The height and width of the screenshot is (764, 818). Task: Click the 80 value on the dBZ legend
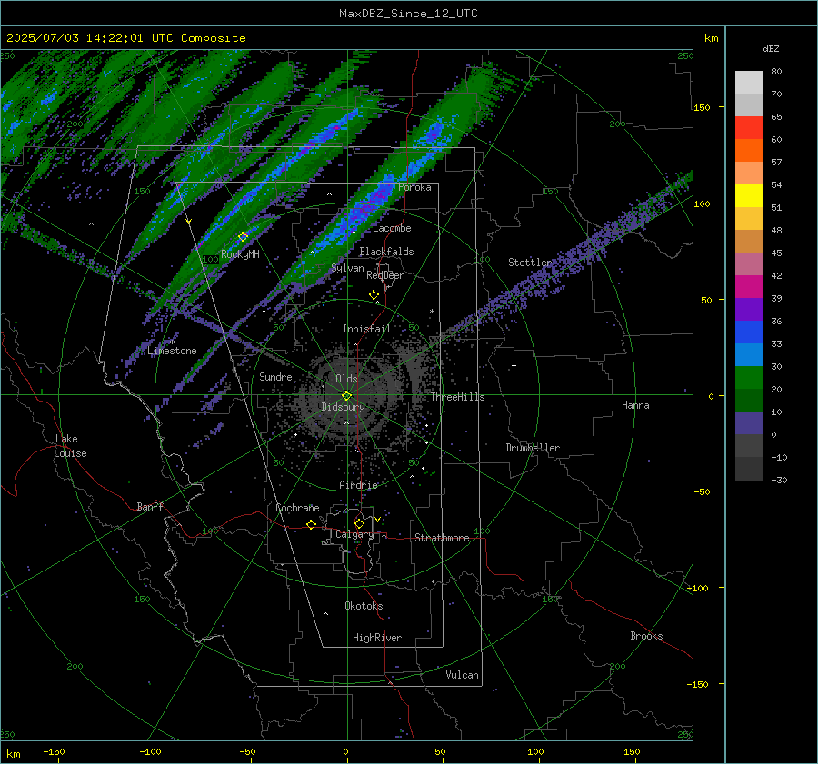point(776,72)
